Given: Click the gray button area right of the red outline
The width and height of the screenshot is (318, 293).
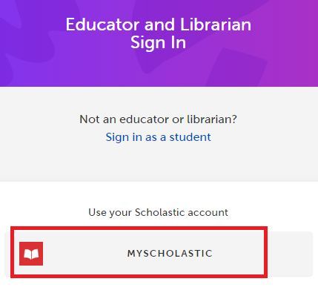Looking at the screenshot, I should [291, 254].
